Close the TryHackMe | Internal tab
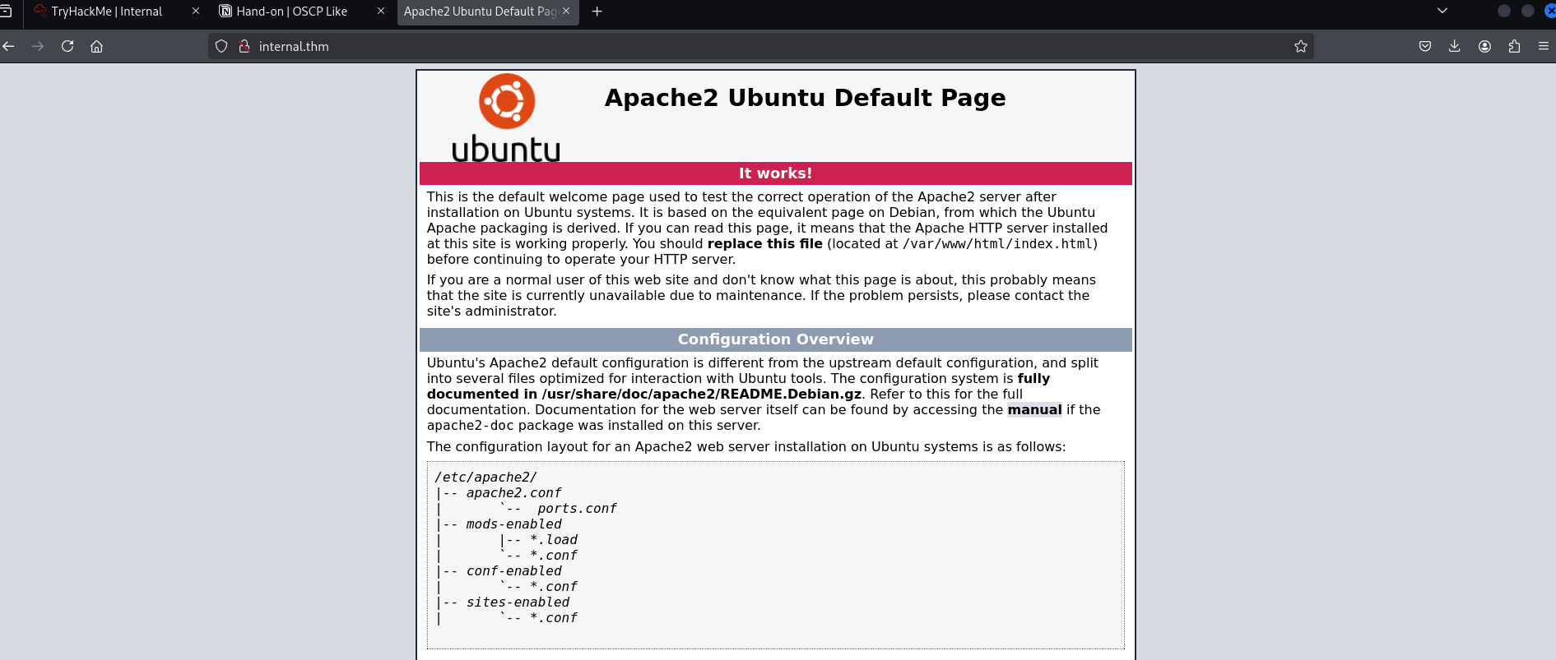The width and height of the screenshot is (1556, 660). coord(196,12)
